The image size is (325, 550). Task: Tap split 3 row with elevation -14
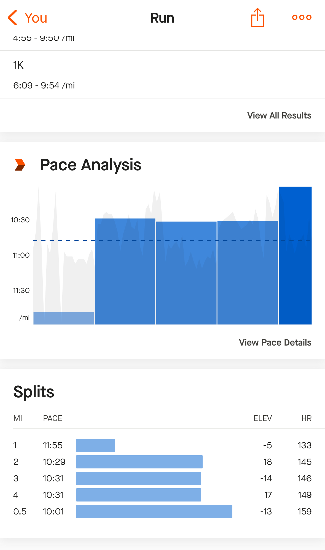162,478
